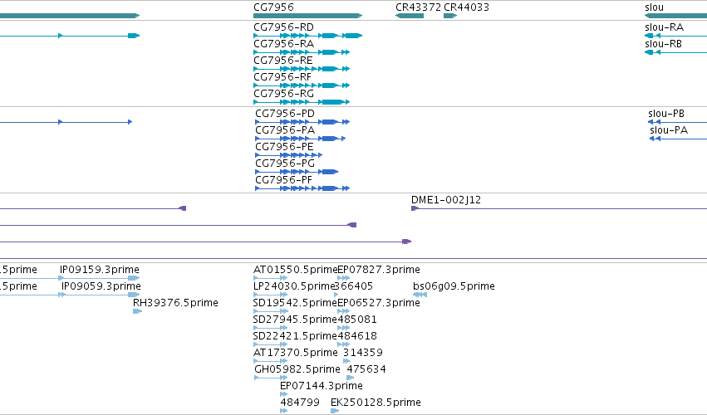This screenshot has width=707, height=415.
Task: Select transcript CG7956-RG
Action: pyautogui.click(x=302, y=102)
